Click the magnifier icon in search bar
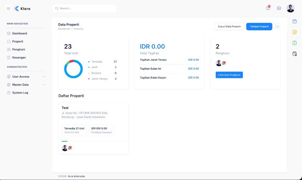 tap(57, 9)
